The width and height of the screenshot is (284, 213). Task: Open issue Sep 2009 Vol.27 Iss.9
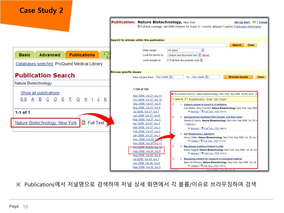click(x=147, y=104)
